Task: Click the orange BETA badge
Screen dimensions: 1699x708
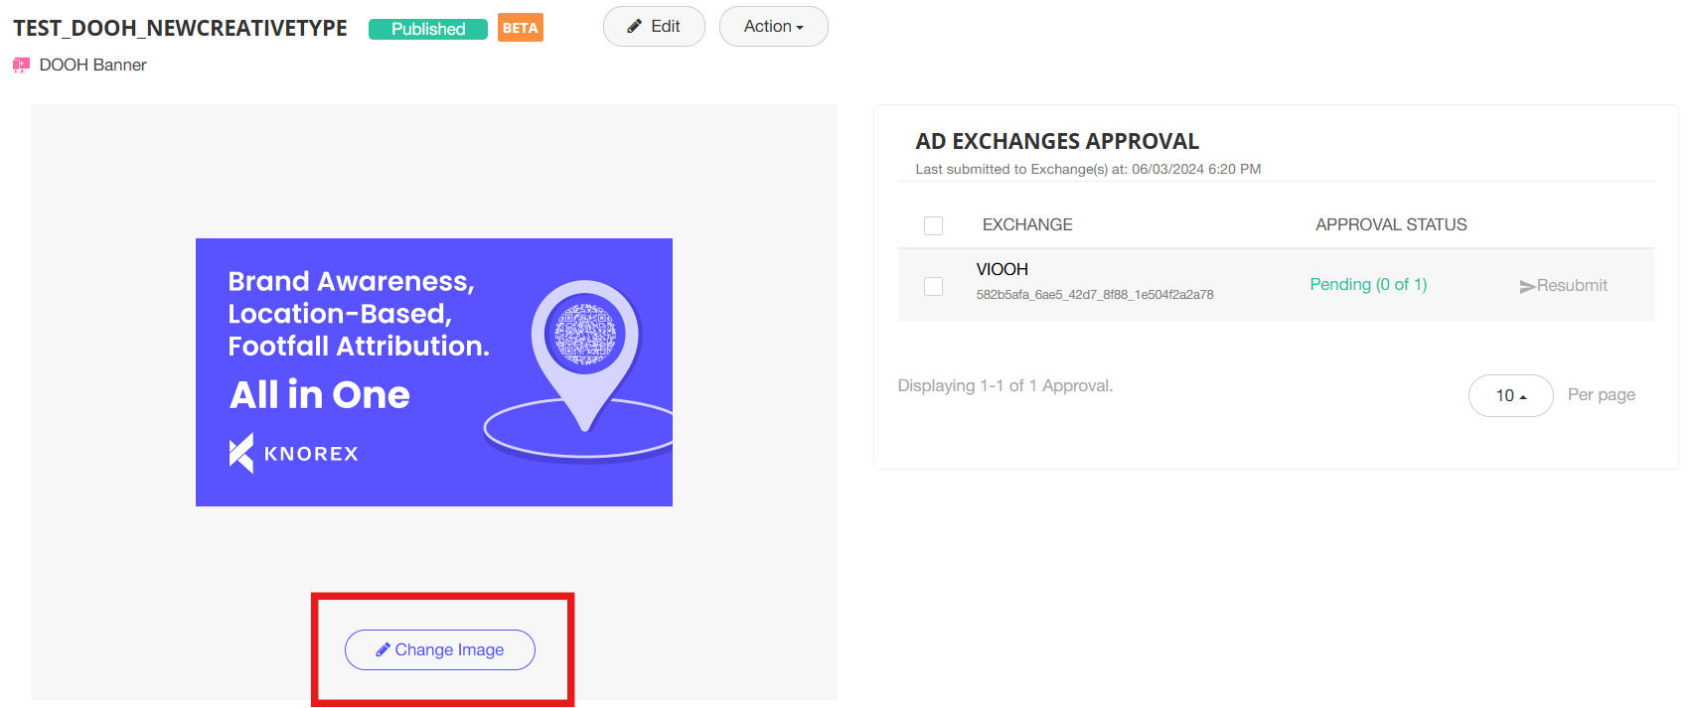Action: click(520, 28)
